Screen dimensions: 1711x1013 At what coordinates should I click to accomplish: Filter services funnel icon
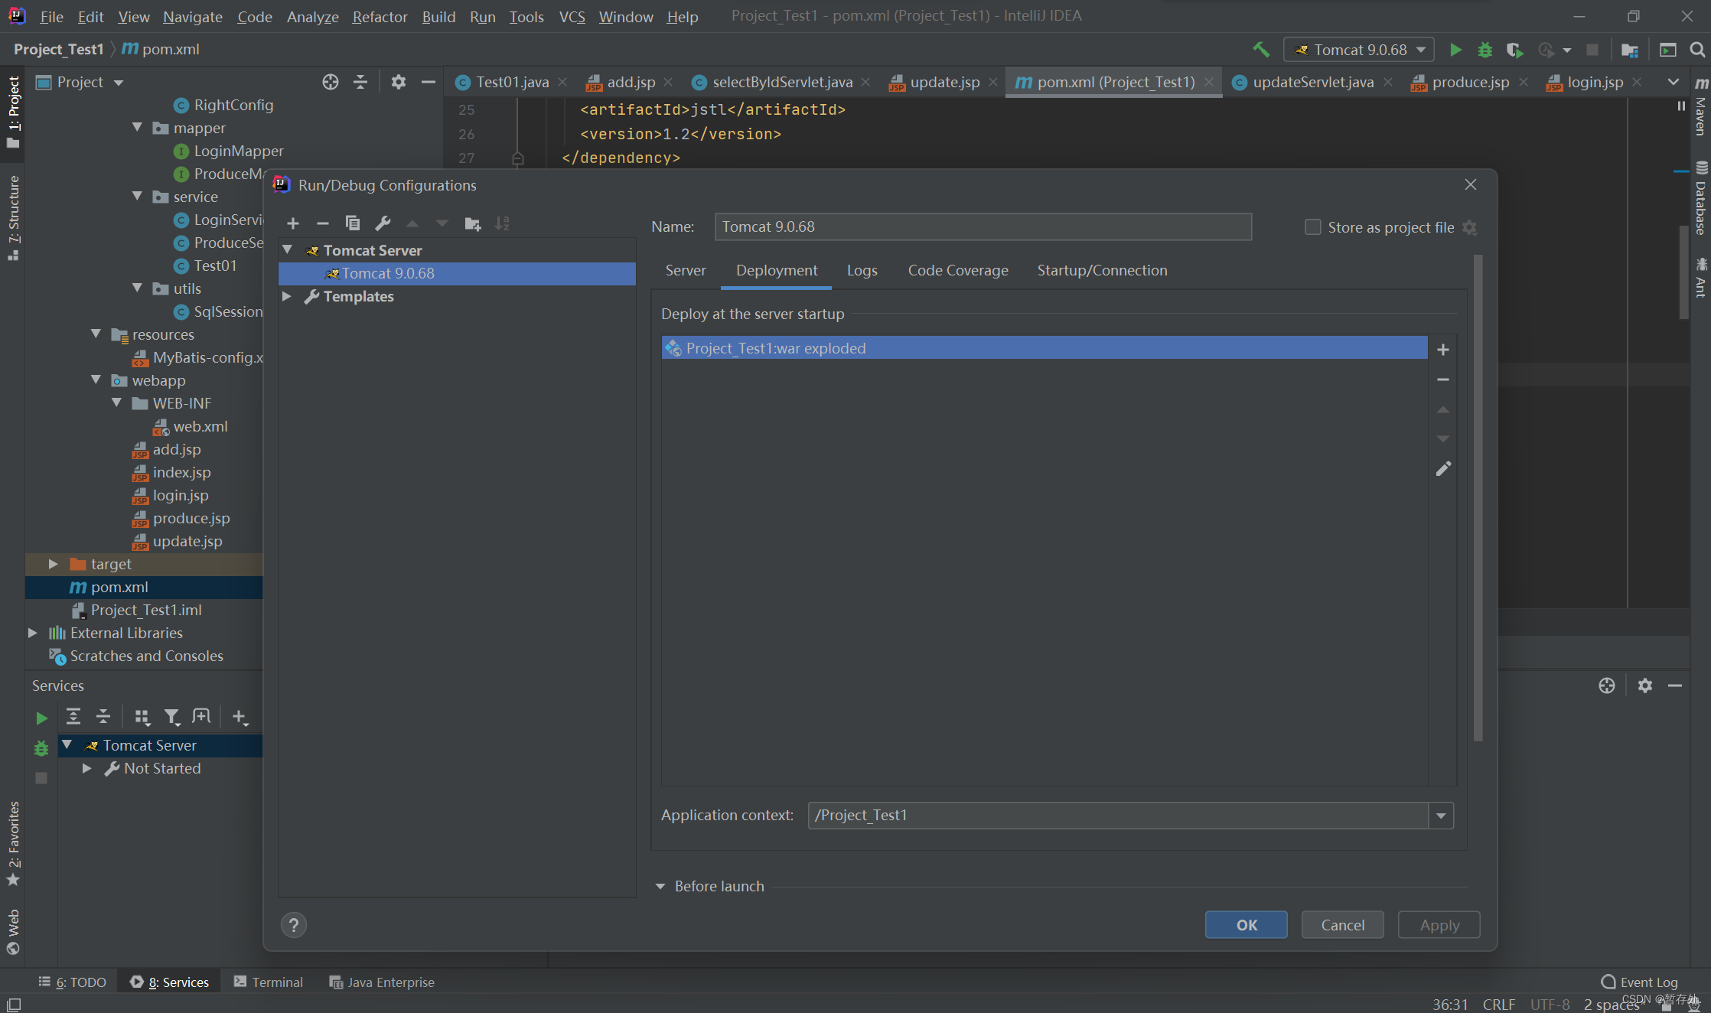coord(172,716)
